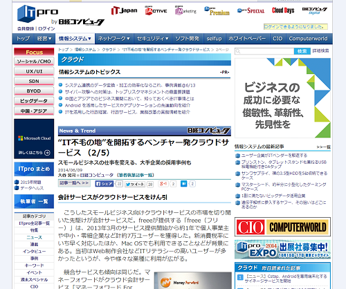This screenshot has width=346, height=289.
Task: Click the 検索 search button
Action: tap(302, 51)
